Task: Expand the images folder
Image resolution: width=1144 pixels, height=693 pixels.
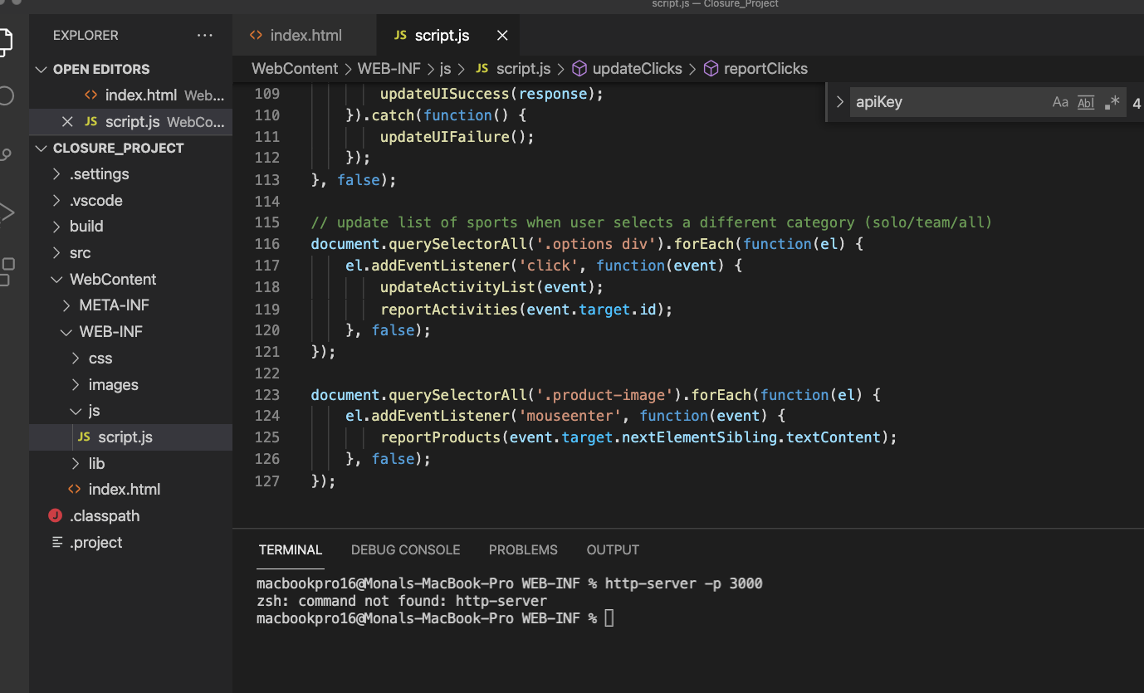Action: pos(76,385)
